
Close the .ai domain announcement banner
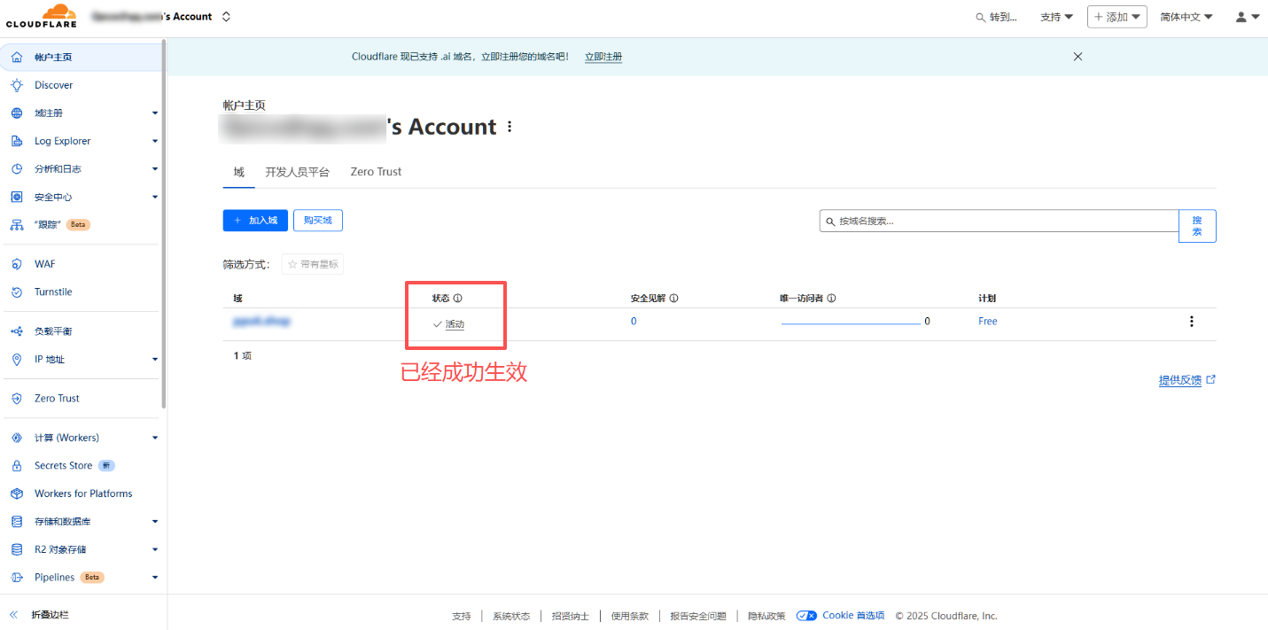click(1077, 57)
